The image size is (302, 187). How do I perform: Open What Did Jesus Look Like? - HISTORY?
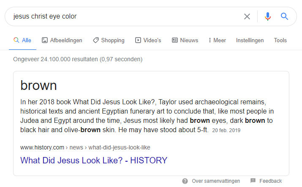(94, 160)
